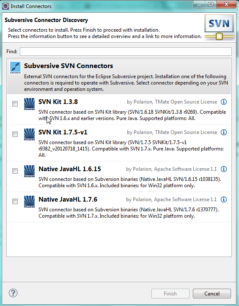Click the SVN Kit 1.7.5-v1 title

click(63, 132)
